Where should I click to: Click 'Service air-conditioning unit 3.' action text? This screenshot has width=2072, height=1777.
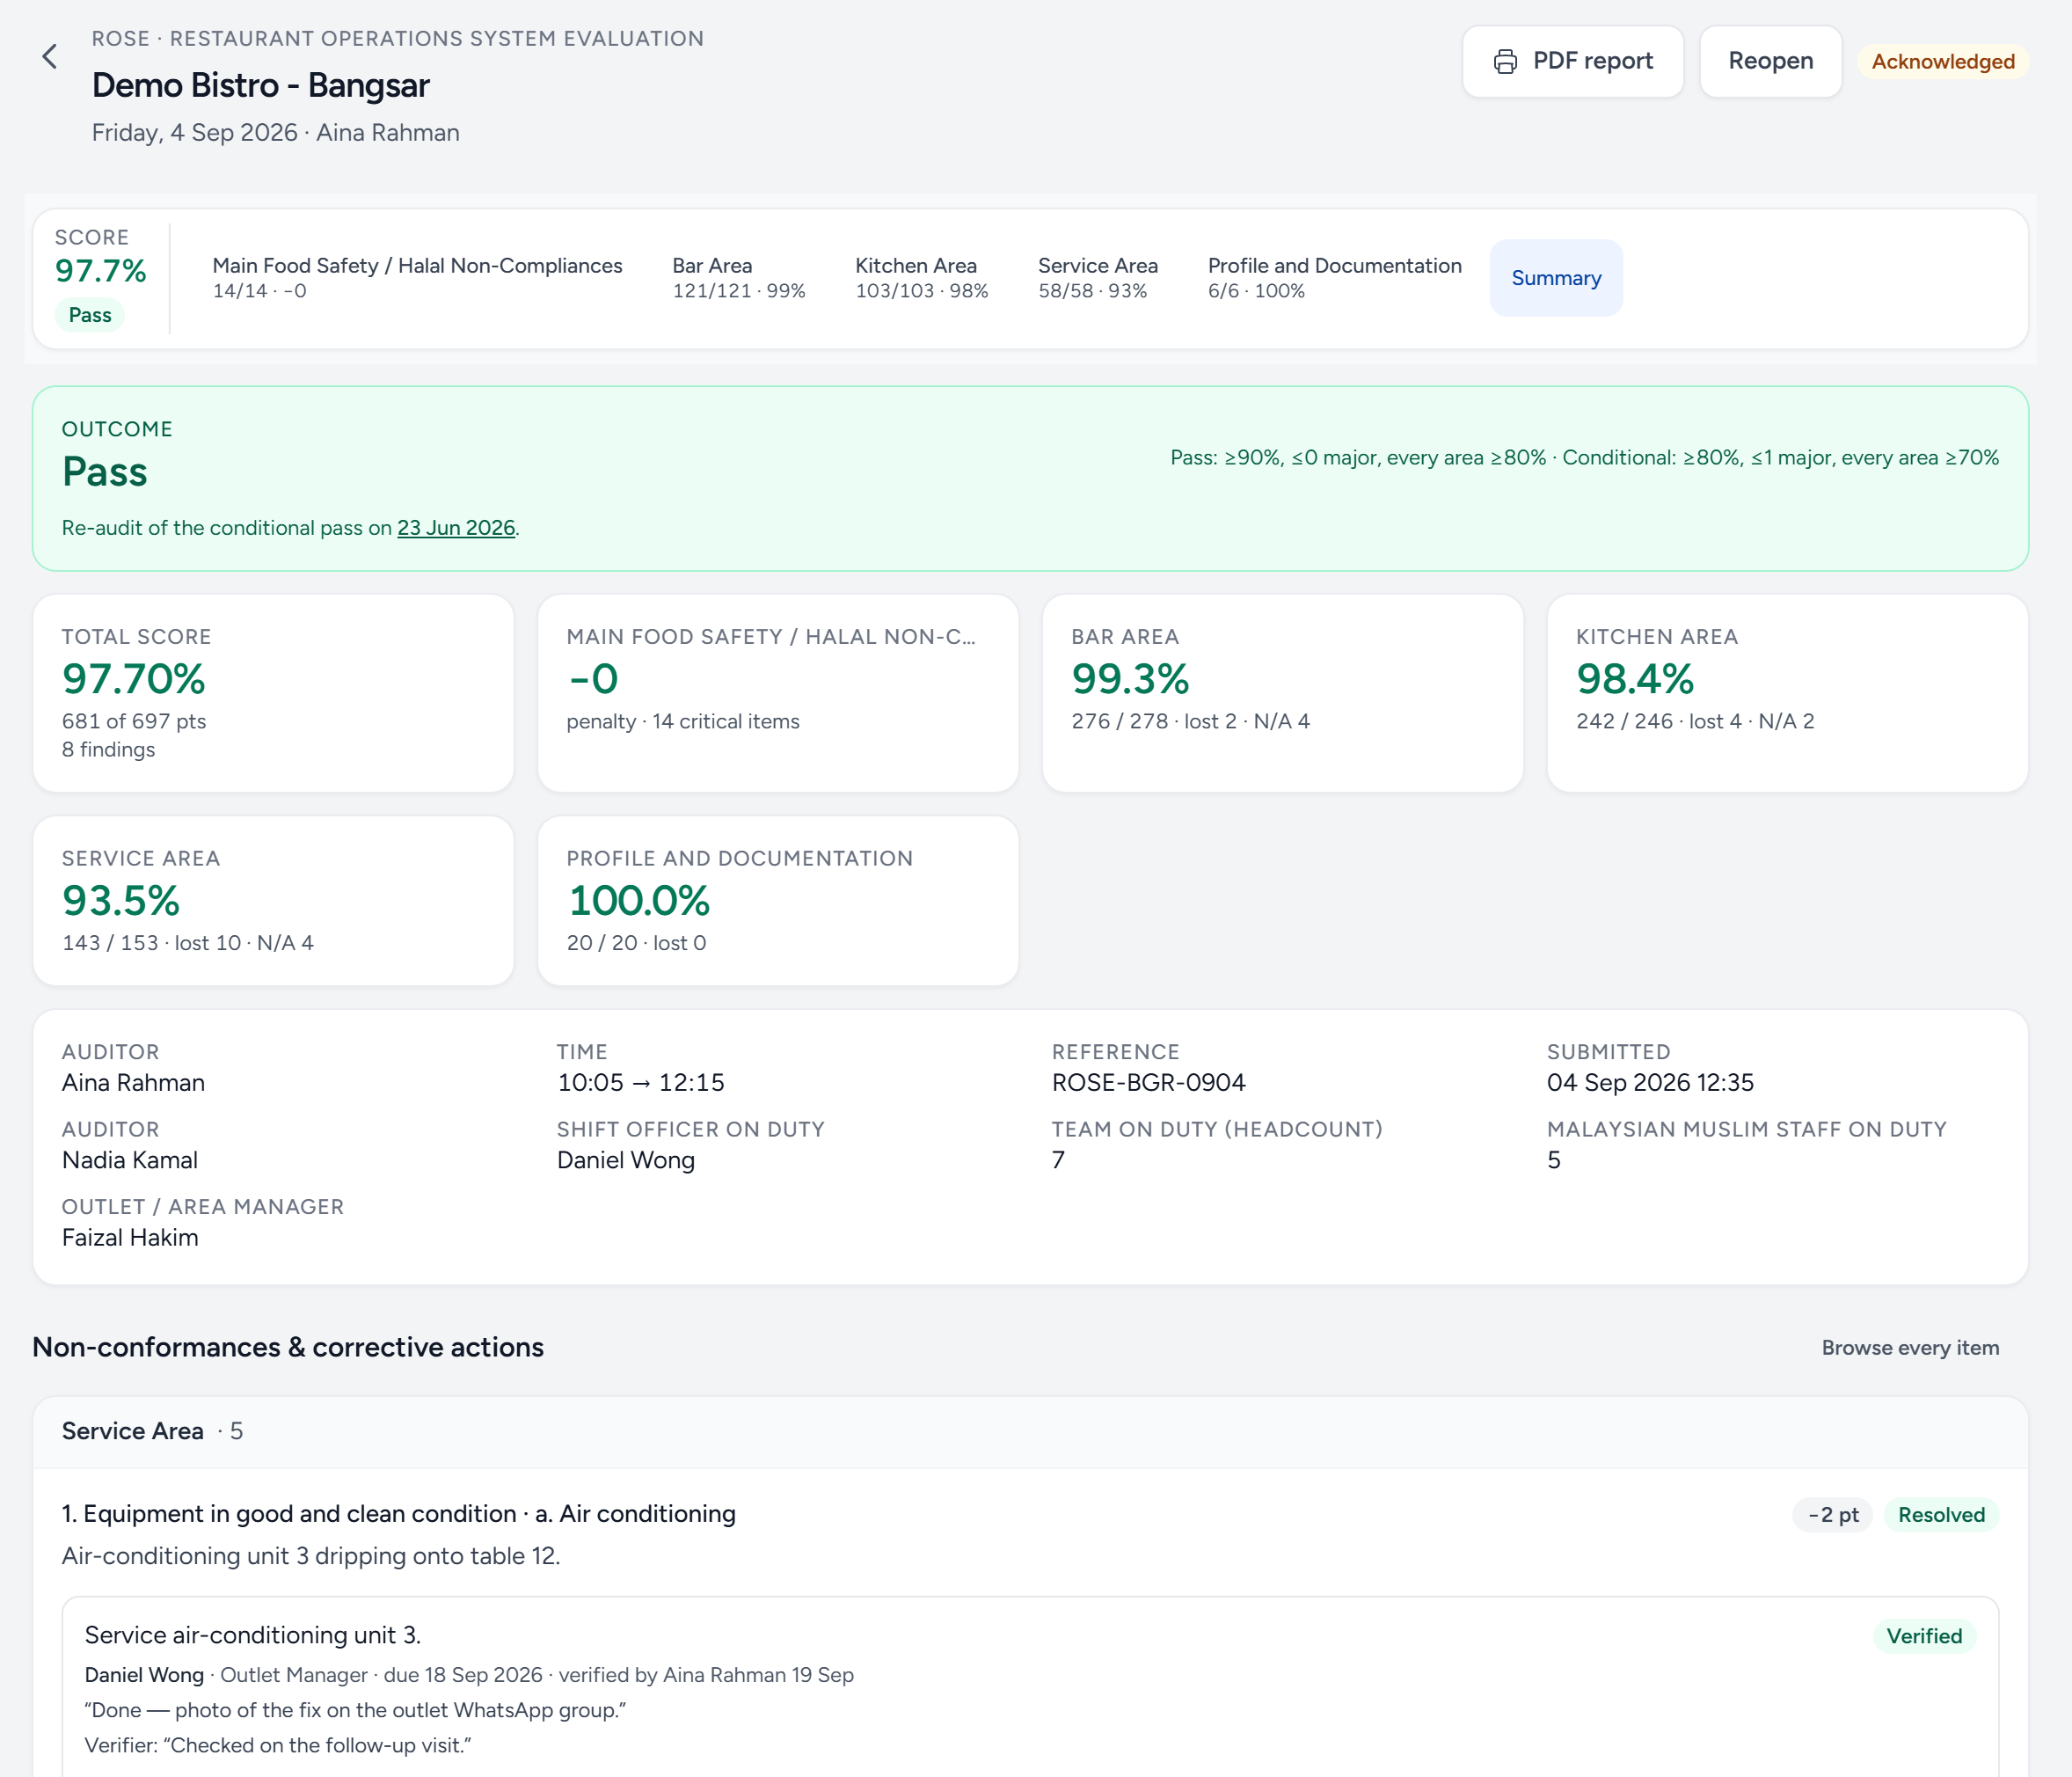(x=252, y=1636)
